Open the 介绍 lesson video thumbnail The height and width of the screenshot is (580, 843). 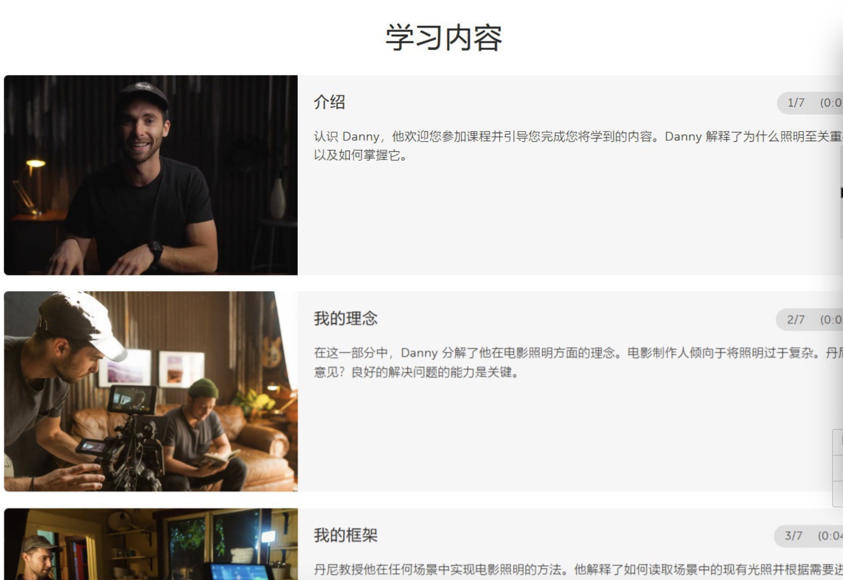(x=151, y=175)
